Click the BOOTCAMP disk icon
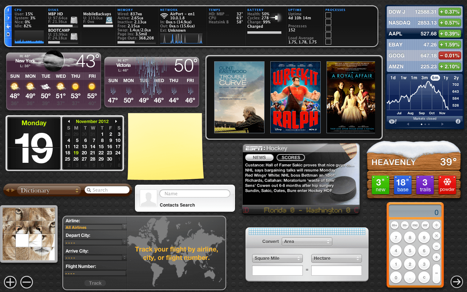Image resolution: width=467 pixels, height=292 pixels. 74,37
